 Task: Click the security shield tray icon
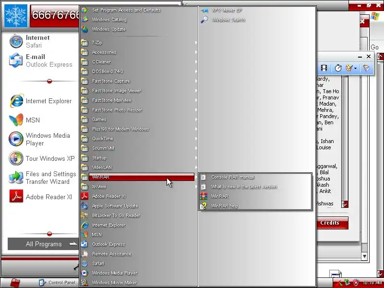point(356,283)
